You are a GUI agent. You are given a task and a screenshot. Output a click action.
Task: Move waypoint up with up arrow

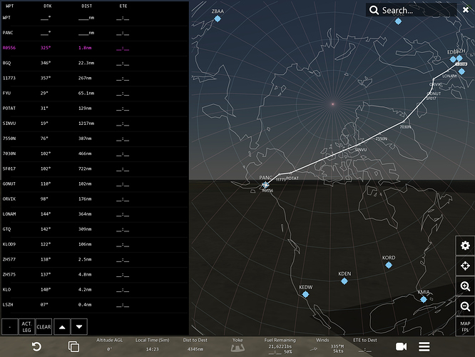(x=62, y=327)
